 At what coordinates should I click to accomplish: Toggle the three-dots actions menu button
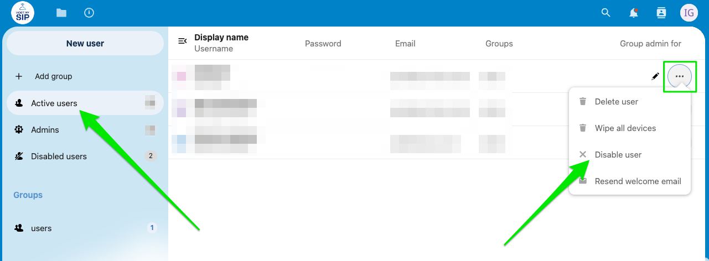(680, 76)
